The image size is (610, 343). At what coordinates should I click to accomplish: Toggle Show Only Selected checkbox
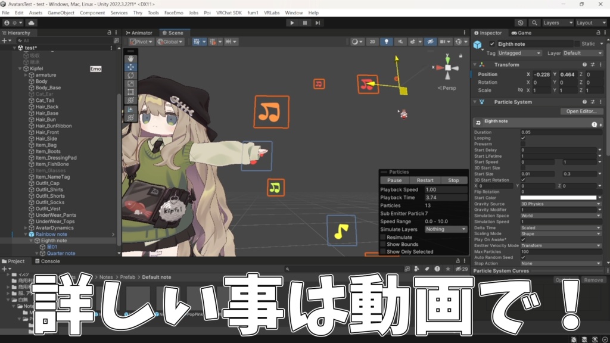click(x=383, y=252)
